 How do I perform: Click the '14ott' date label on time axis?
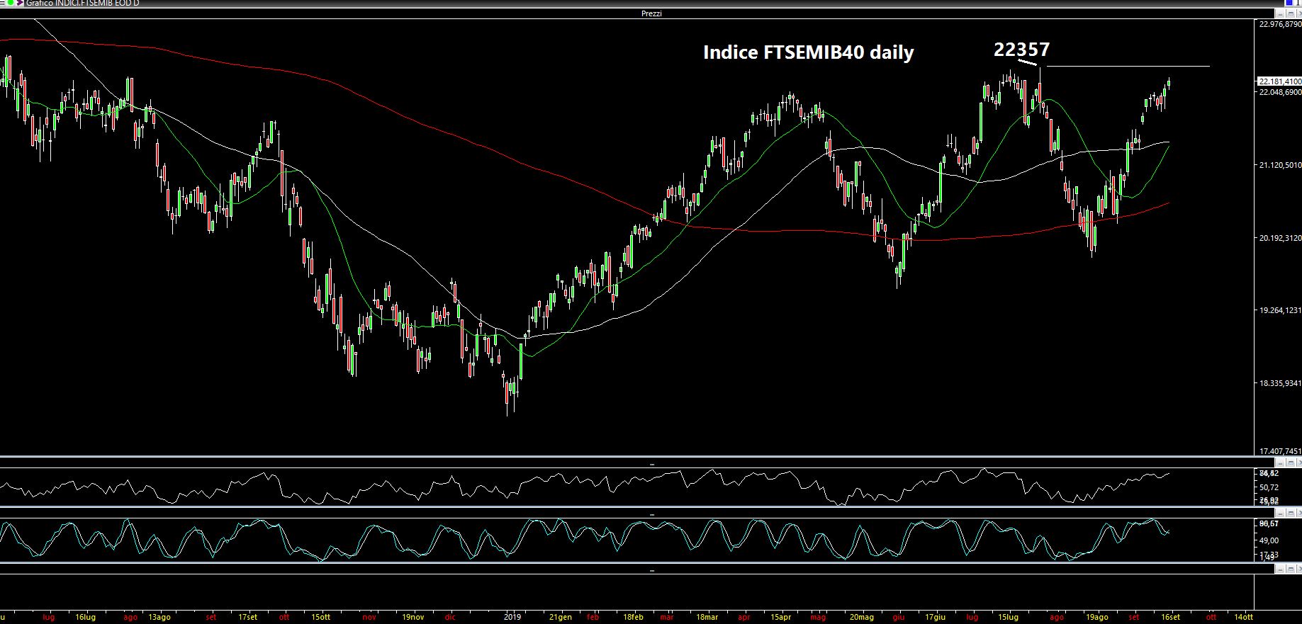tap(1244, 617)
